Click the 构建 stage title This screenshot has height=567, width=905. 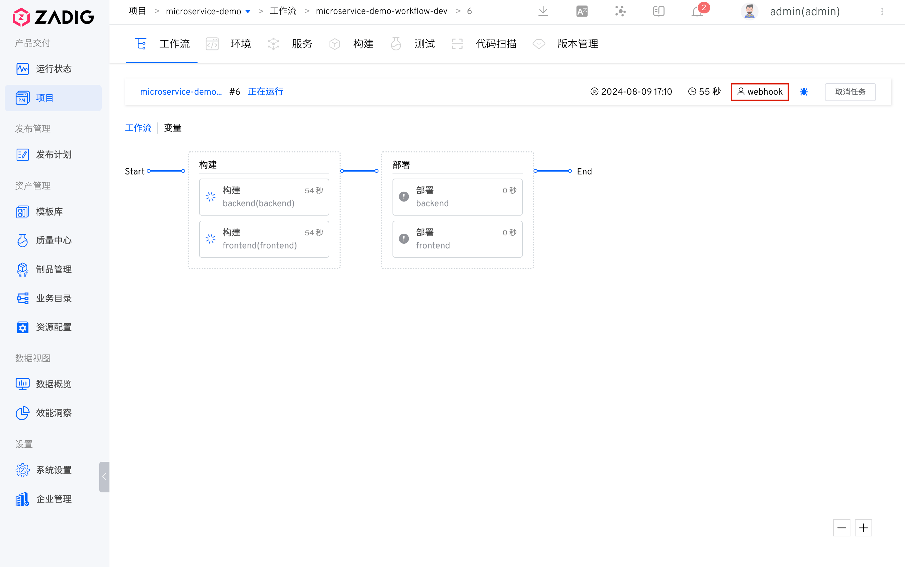208,165
